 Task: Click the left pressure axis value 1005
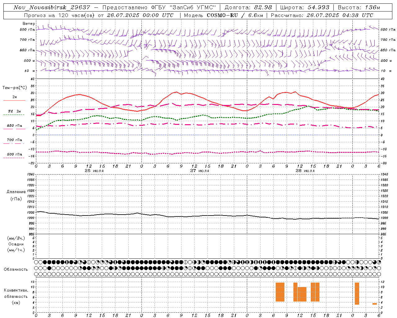(31, 212)
